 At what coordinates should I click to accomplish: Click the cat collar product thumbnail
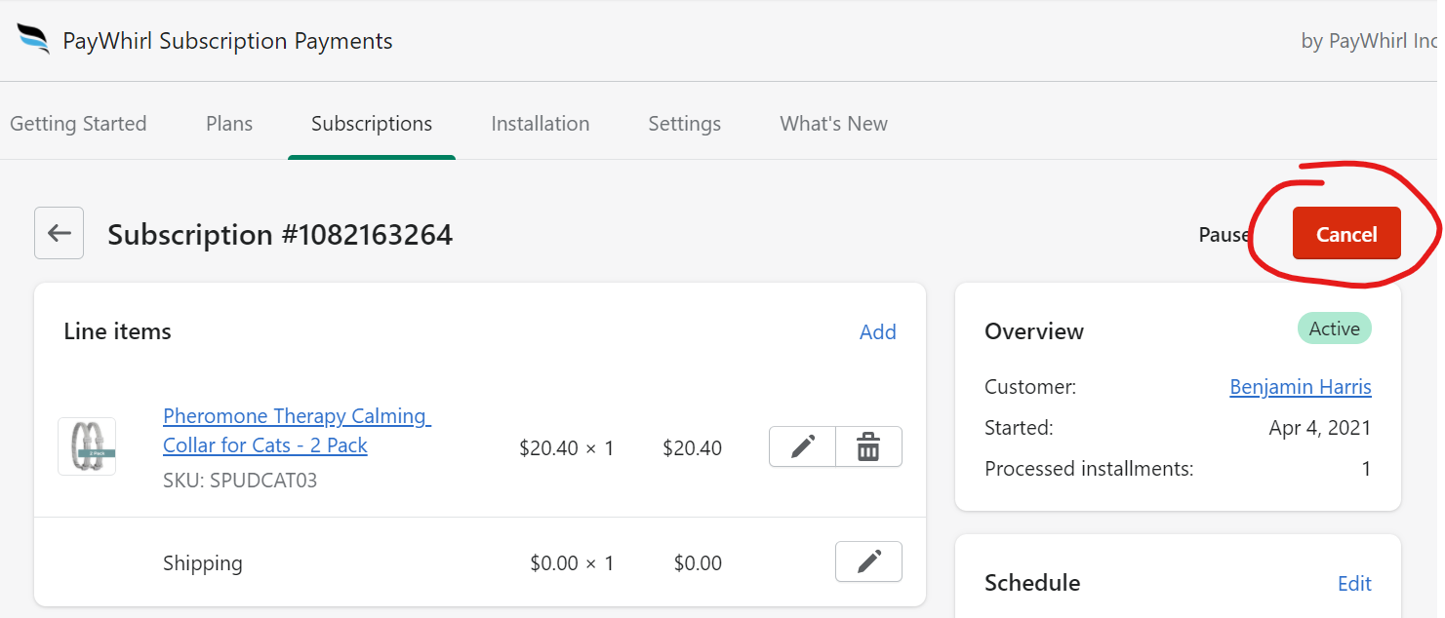pyautogui.click(x=87, y=446)
